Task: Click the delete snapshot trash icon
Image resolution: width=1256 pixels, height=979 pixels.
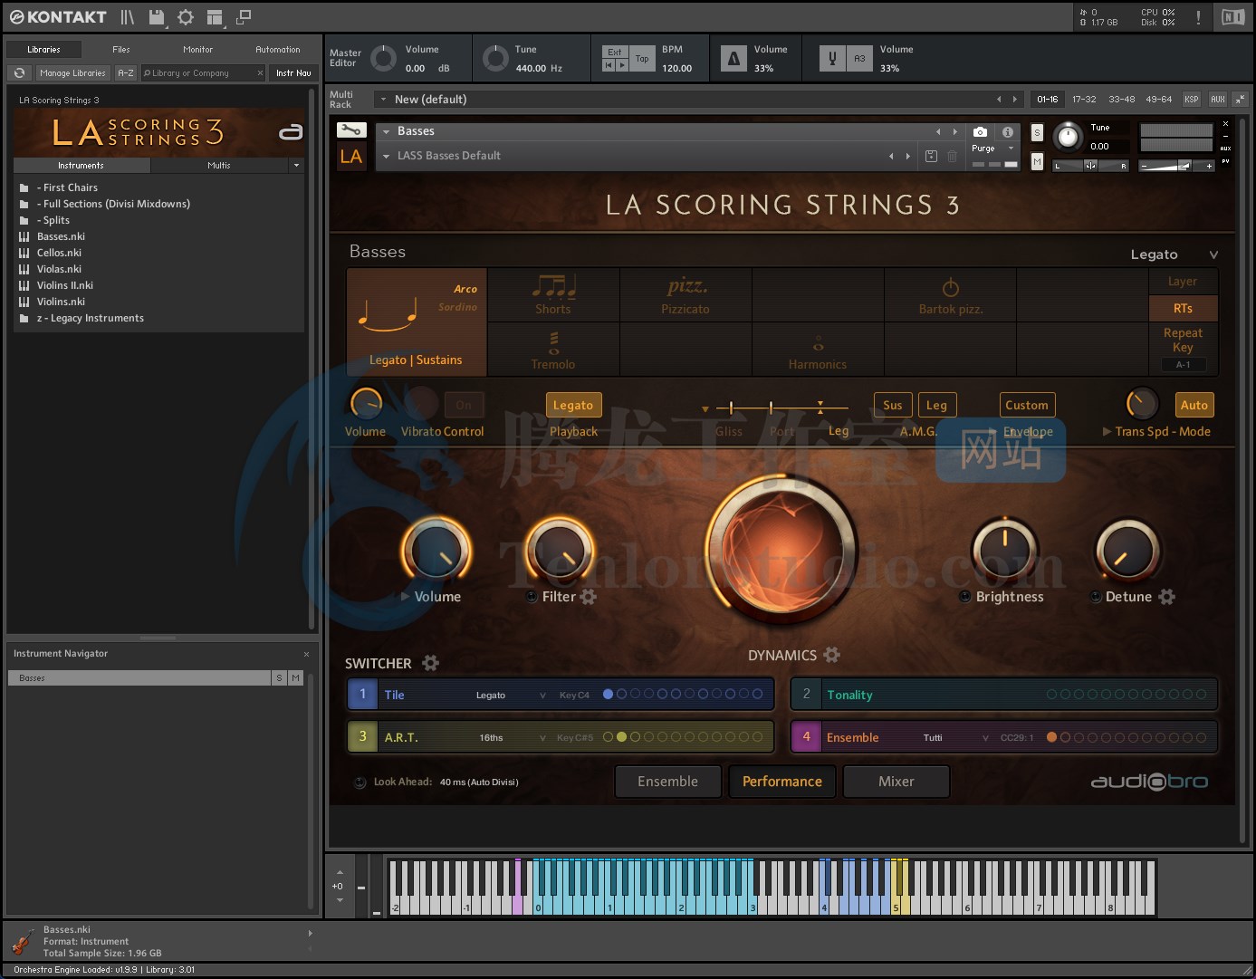Action: pos(953,156)
